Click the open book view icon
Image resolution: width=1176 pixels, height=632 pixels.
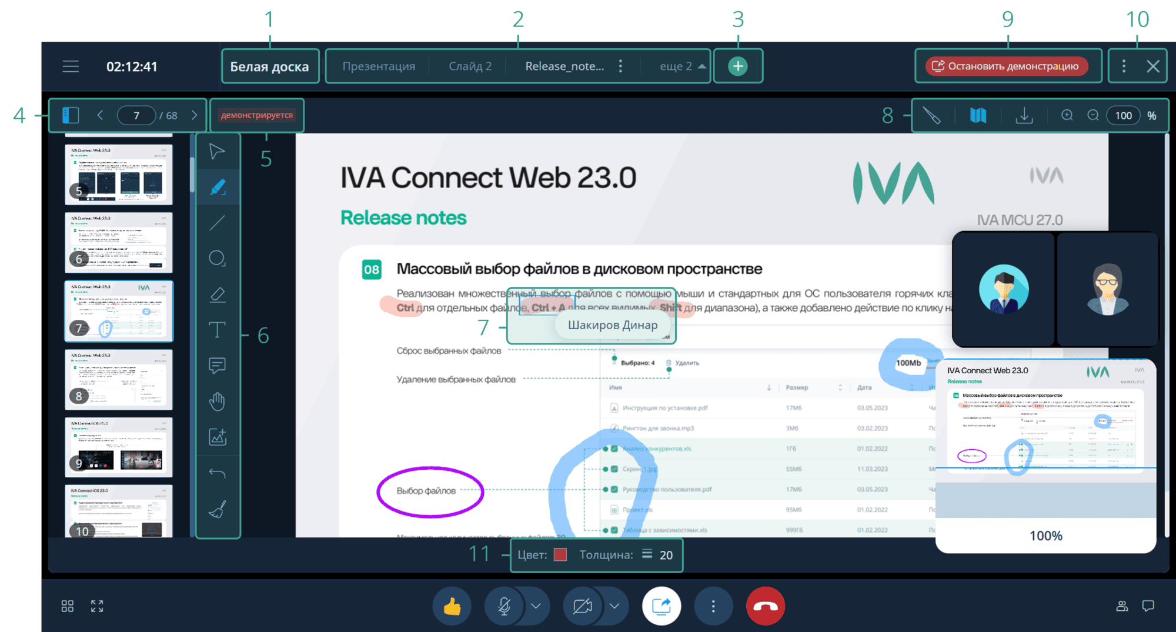tap(978, 115)
